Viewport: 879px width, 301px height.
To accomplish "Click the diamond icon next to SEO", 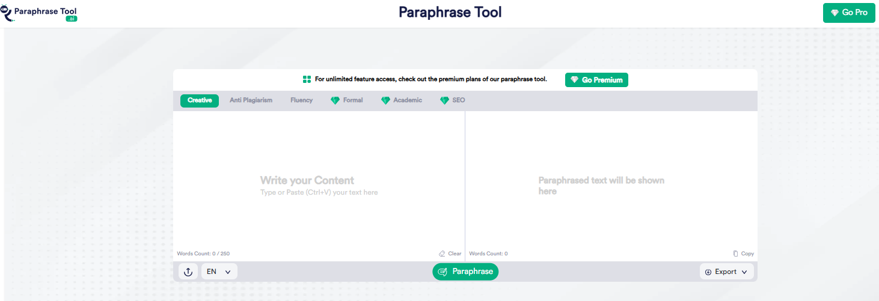I will [x=444, y=101].
